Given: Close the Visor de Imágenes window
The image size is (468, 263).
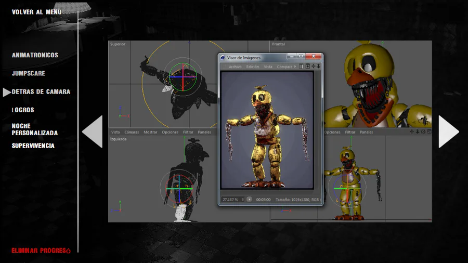Looking at the screenshot, I should (x=314, y=56).
